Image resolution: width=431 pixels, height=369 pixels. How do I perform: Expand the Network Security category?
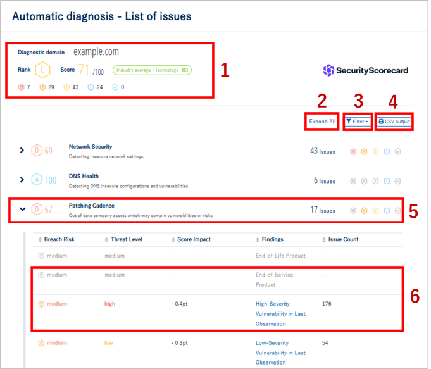[x=22, y=151]
